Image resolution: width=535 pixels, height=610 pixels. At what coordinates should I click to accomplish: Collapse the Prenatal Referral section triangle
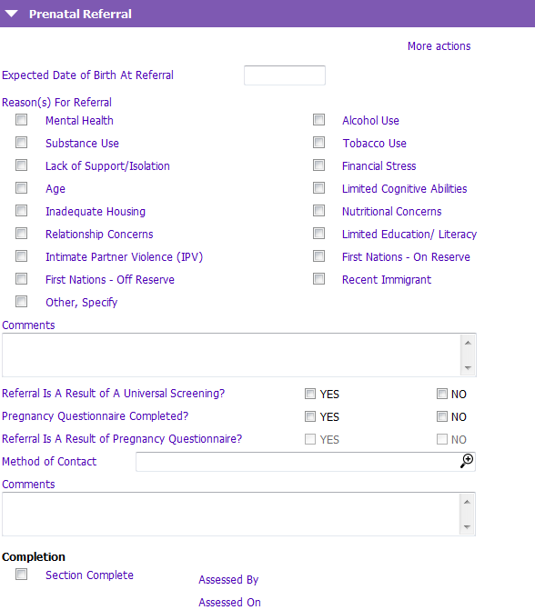pyautogui.click(x=11, y=14)
